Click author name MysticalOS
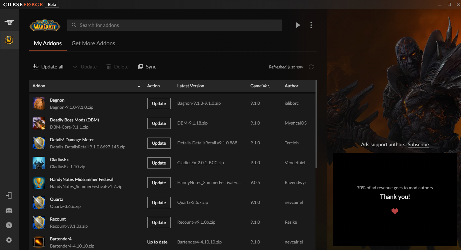 tap(296, 123)
